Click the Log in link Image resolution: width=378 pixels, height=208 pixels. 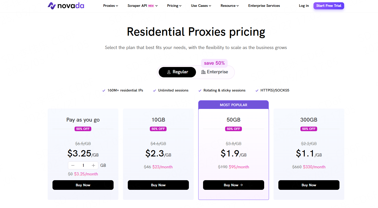pos(304,6)
